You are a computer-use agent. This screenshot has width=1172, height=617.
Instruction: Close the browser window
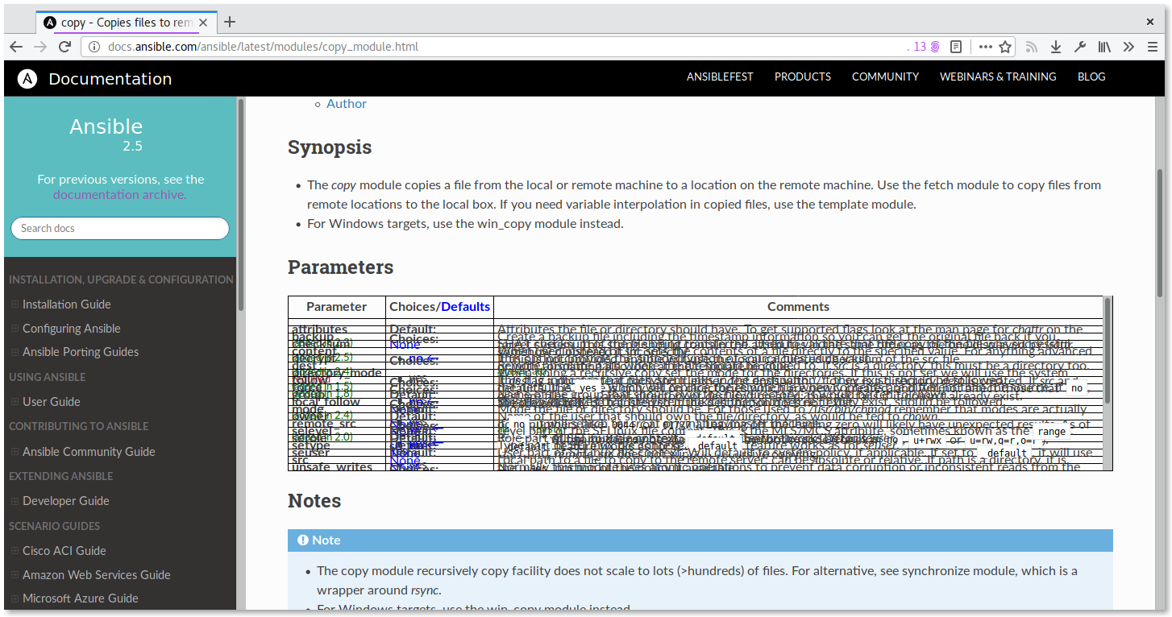pyautogui.click(x=1151, y=22)
